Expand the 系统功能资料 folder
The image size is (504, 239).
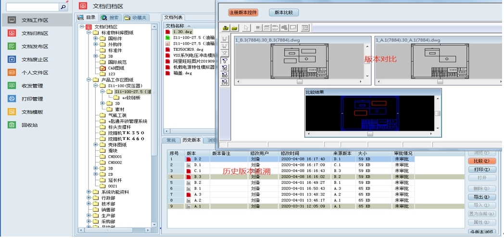click(88, 192)
